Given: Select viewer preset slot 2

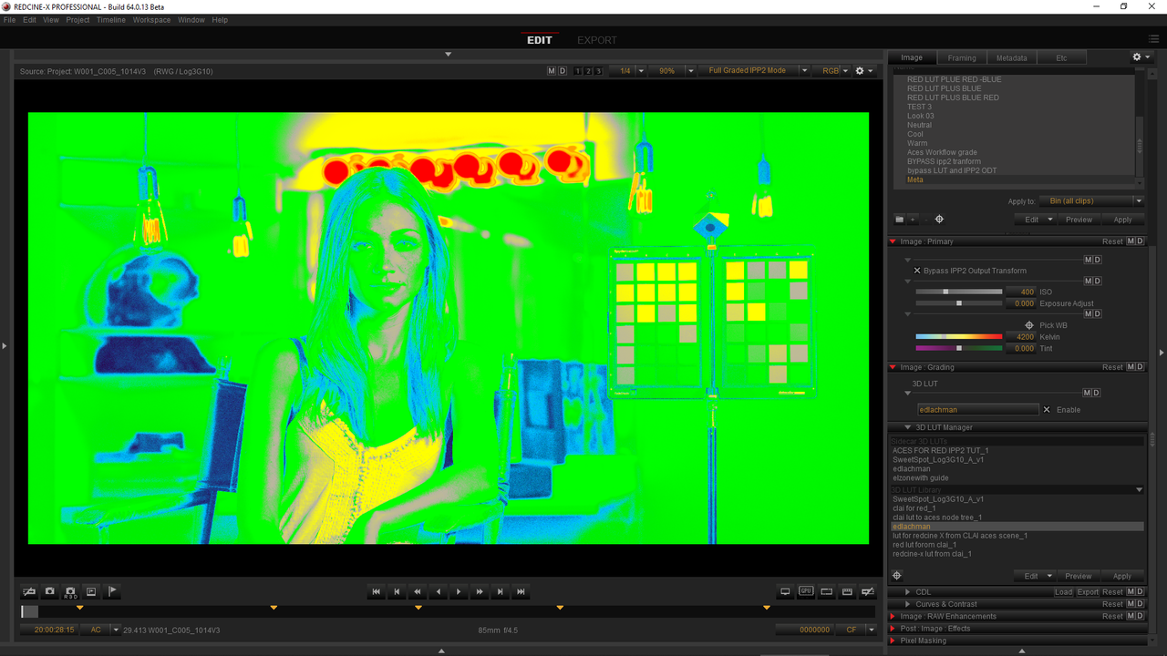Looking at the screenshot, I should [x=588, y=71].
